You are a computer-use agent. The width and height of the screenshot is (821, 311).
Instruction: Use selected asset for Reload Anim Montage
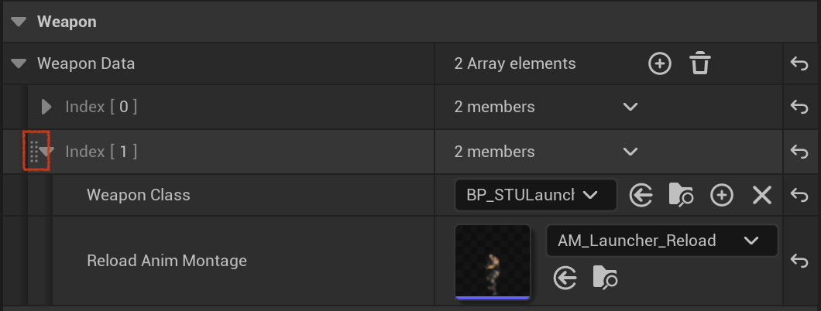coord(565,278)
